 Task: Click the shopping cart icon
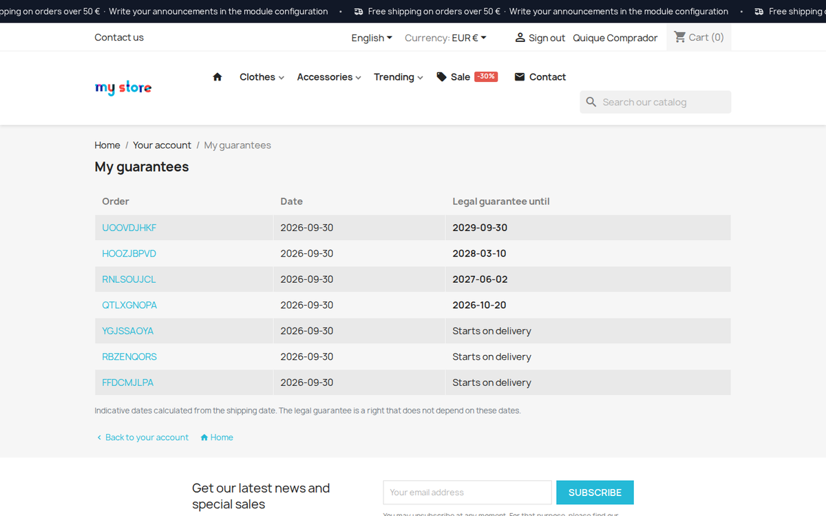tap(680, 37)
